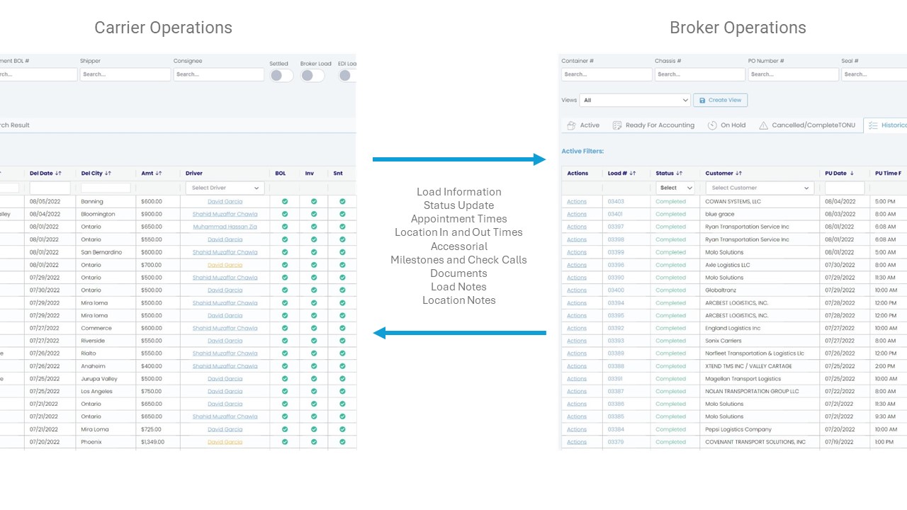Click Completed status for load 03388
The height and width of the screenshot is (510, 907).
(x=670, y=366)
